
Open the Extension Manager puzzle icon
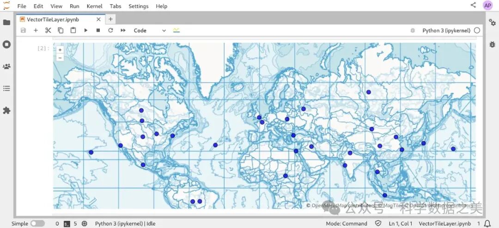pyautogui.click(x=6, y=110)
